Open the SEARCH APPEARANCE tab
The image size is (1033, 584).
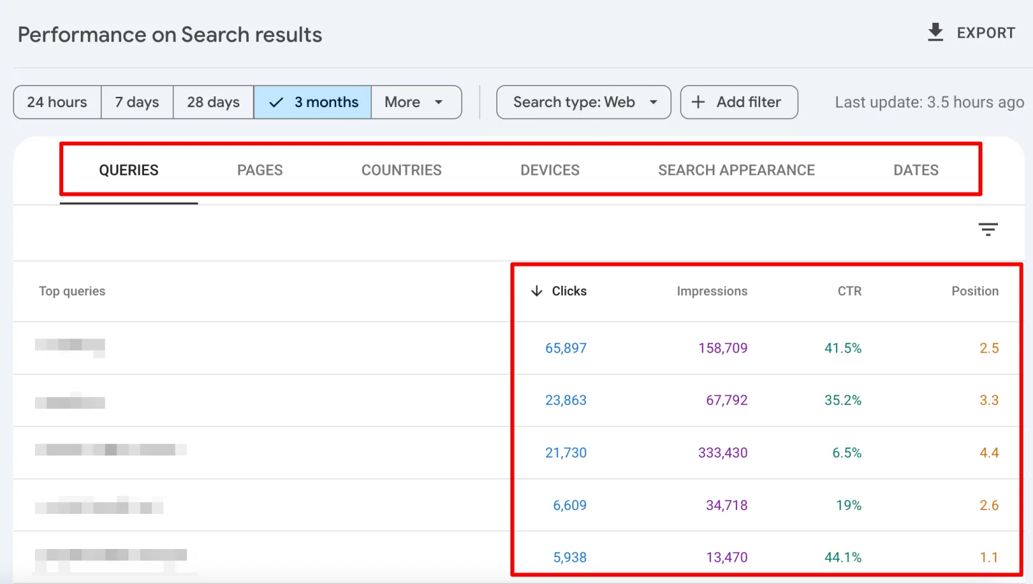(736, 170)
